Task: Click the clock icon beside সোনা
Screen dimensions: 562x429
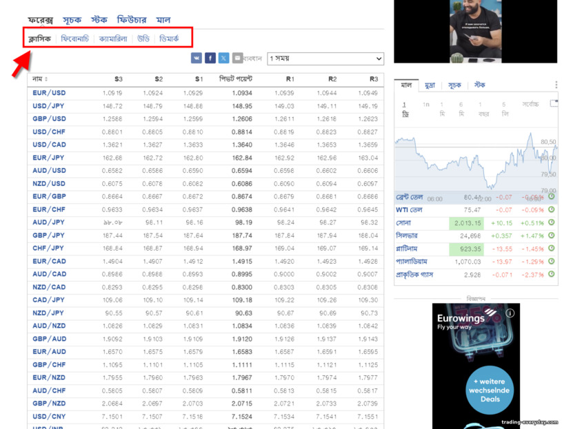Action: [x=552, y=222]
